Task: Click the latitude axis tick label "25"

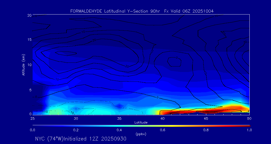Action: [x=32, y=118]
